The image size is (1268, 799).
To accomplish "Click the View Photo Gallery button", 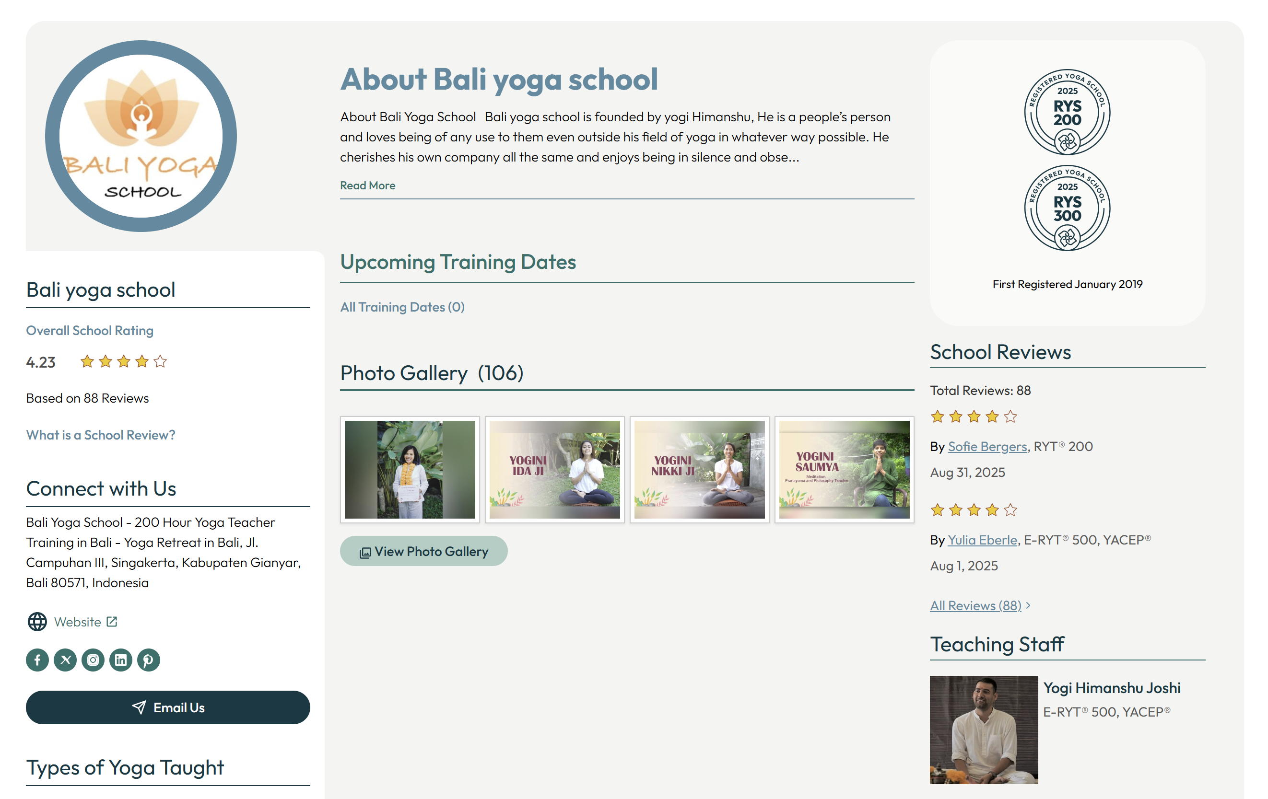I will pyautogui.click(x=423, y=551).
